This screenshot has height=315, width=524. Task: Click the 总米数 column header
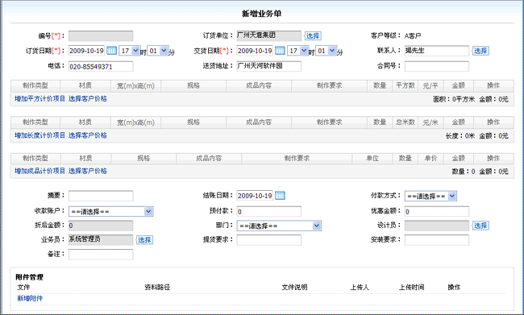click(405, 122)
